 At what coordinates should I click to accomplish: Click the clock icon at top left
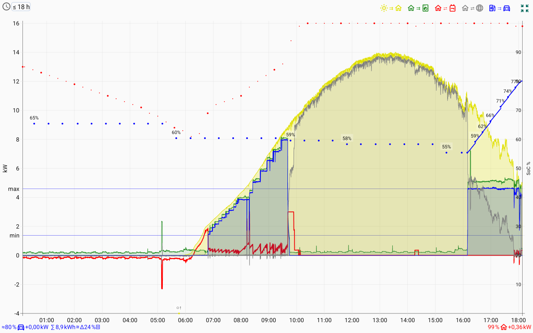click(x=7, y=7)
